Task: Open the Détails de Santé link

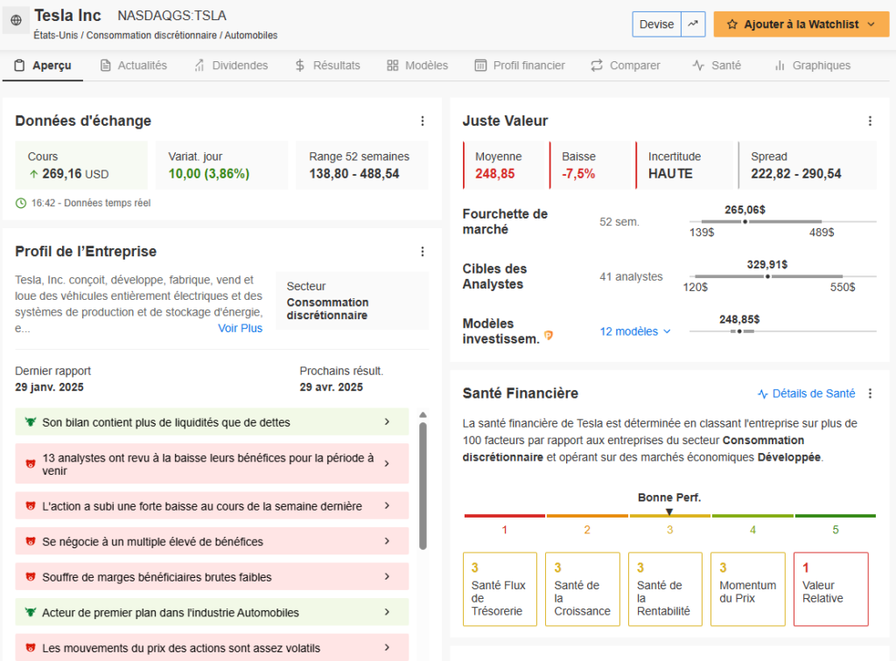Action: click(x=806, y=393)
